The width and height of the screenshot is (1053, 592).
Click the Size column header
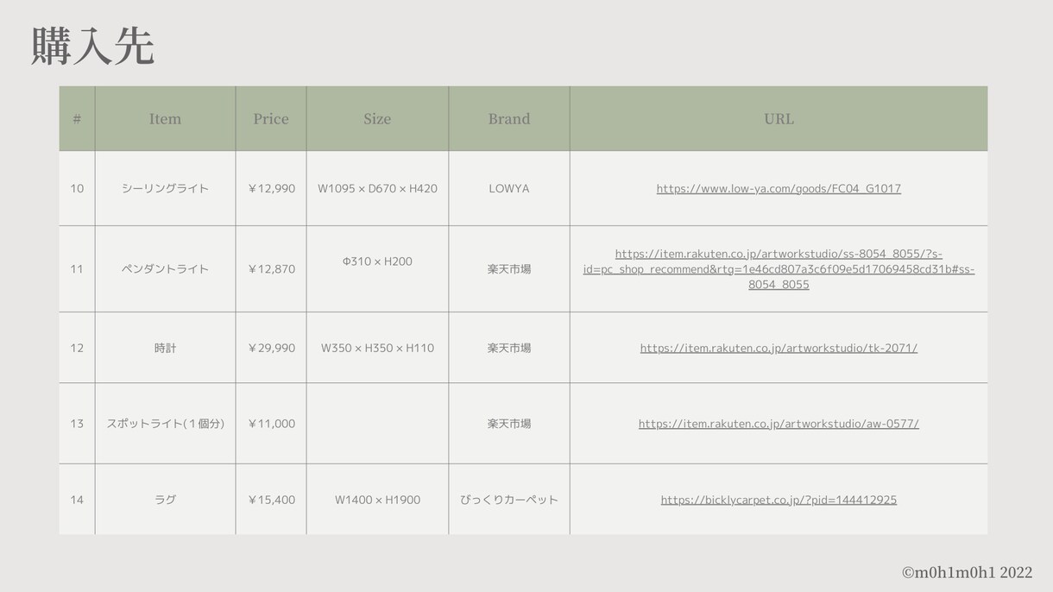point(377,119)
